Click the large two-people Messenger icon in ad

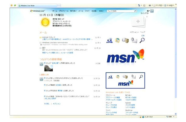109,40
